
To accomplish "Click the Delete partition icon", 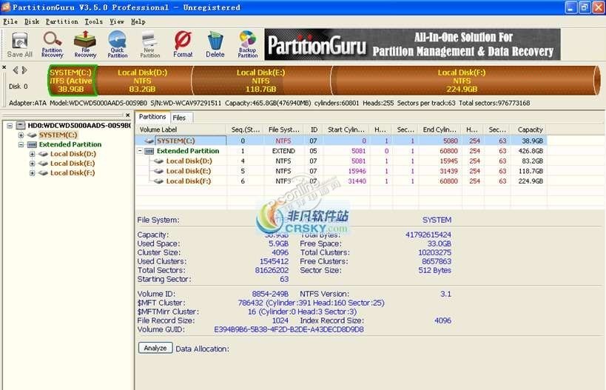I will (x=215, y=44).
